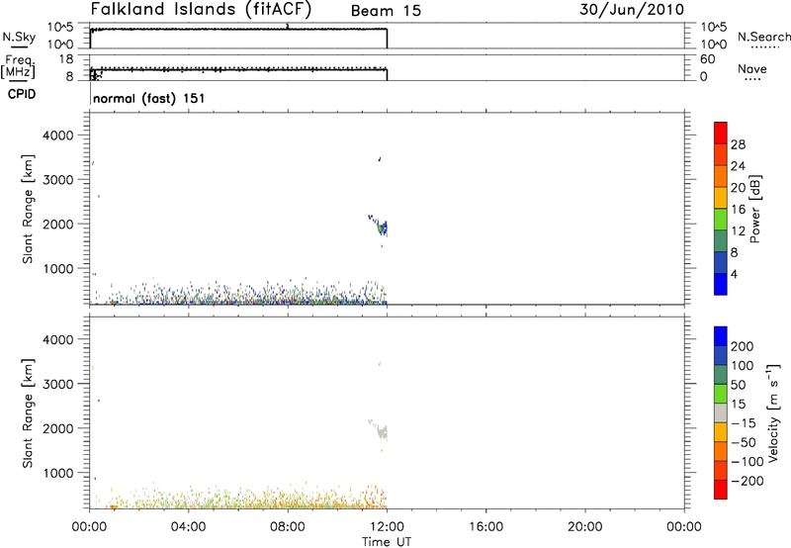Image resolution: width=791 pixels, height=548 pixels.
Task: Click the "4" Power colorbar tick
Action: (x=734, y=274)
